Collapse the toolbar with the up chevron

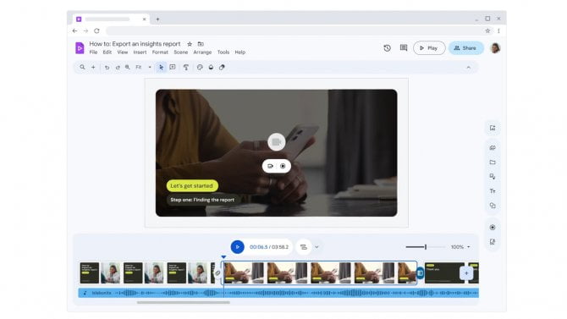tap(468, 68)
